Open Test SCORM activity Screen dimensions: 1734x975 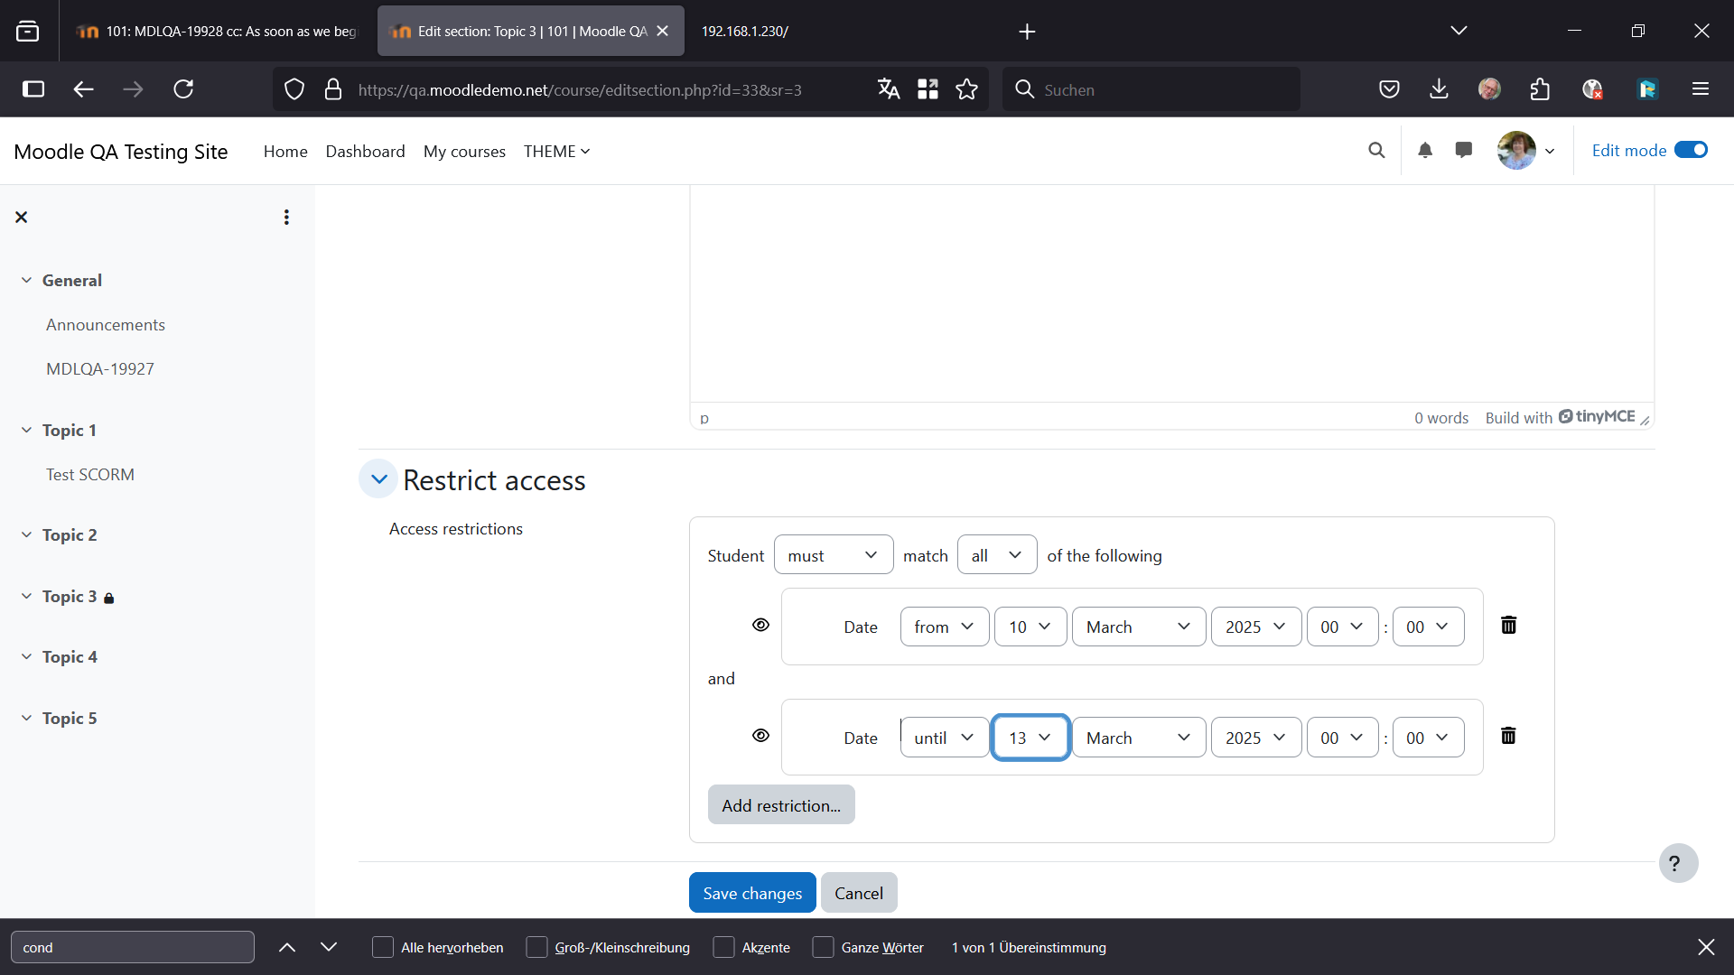click(x=90, y=475)
